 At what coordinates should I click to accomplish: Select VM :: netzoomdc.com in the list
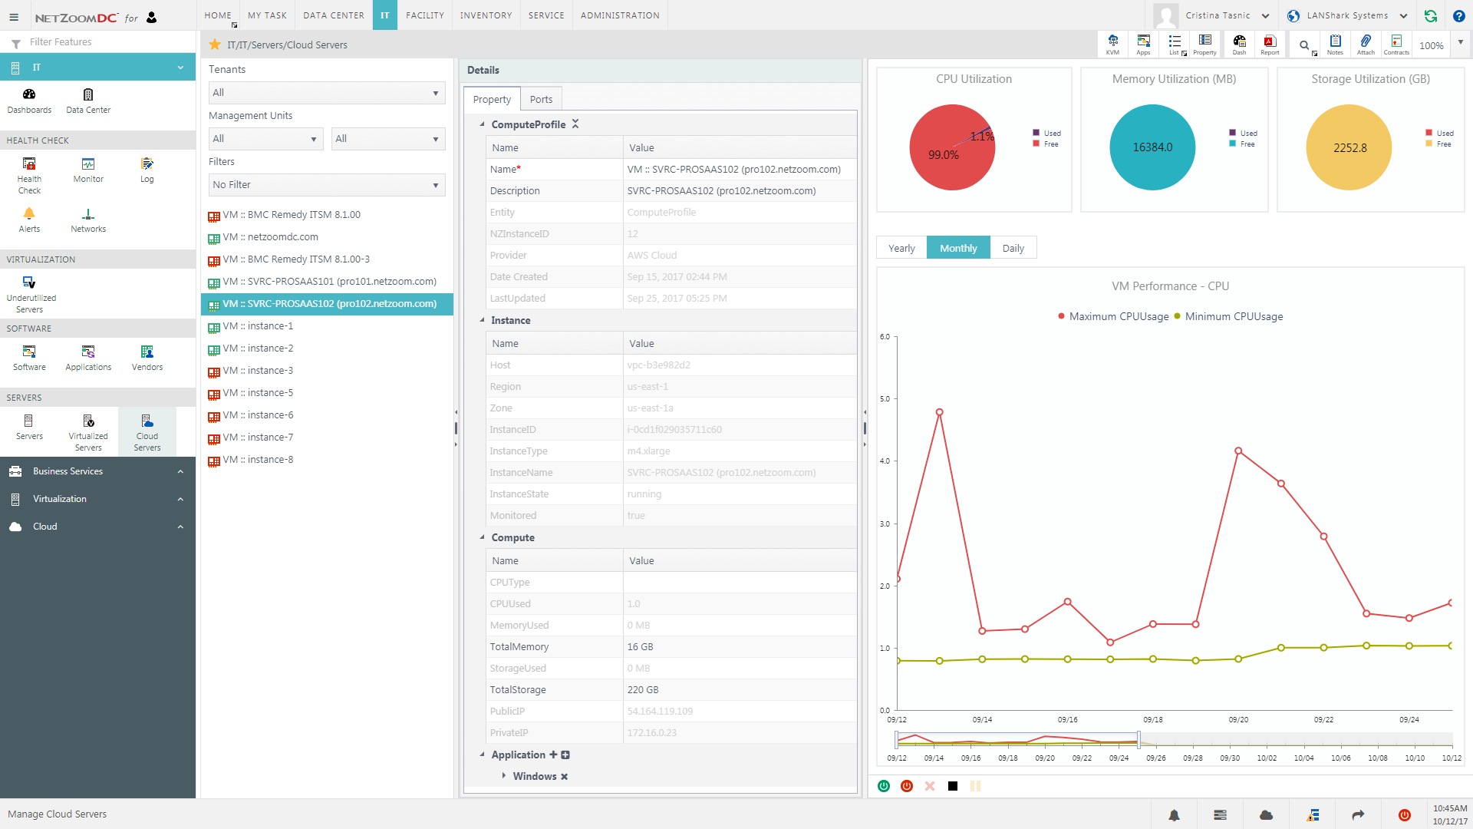click(327, 237)
